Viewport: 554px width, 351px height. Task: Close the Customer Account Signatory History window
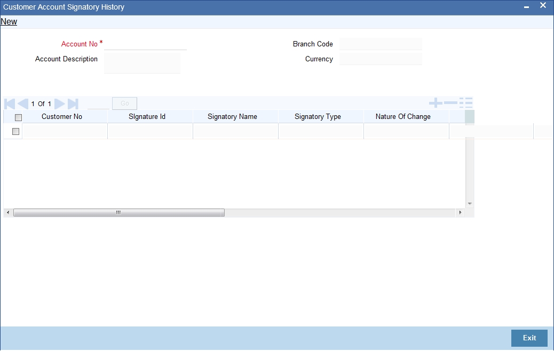(543, 5)
